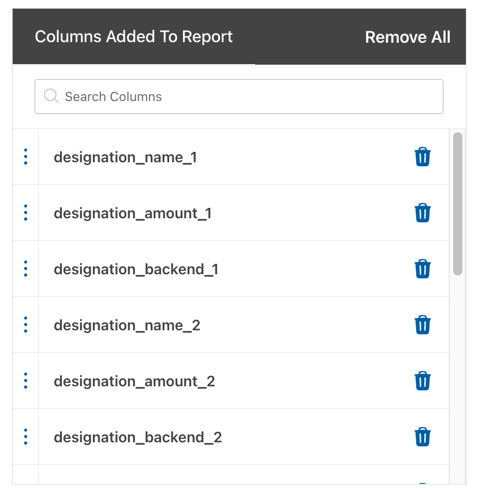This screenshot has height=492, width=478.
Task: Focus the Search Columns field
Action: click(x=238, y=96)
